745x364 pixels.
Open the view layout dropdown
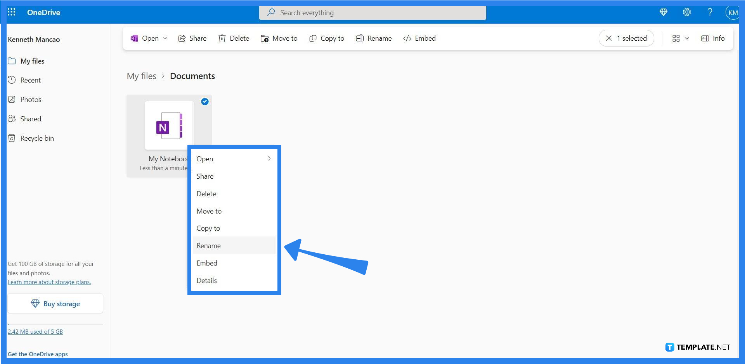click(680, 38)
